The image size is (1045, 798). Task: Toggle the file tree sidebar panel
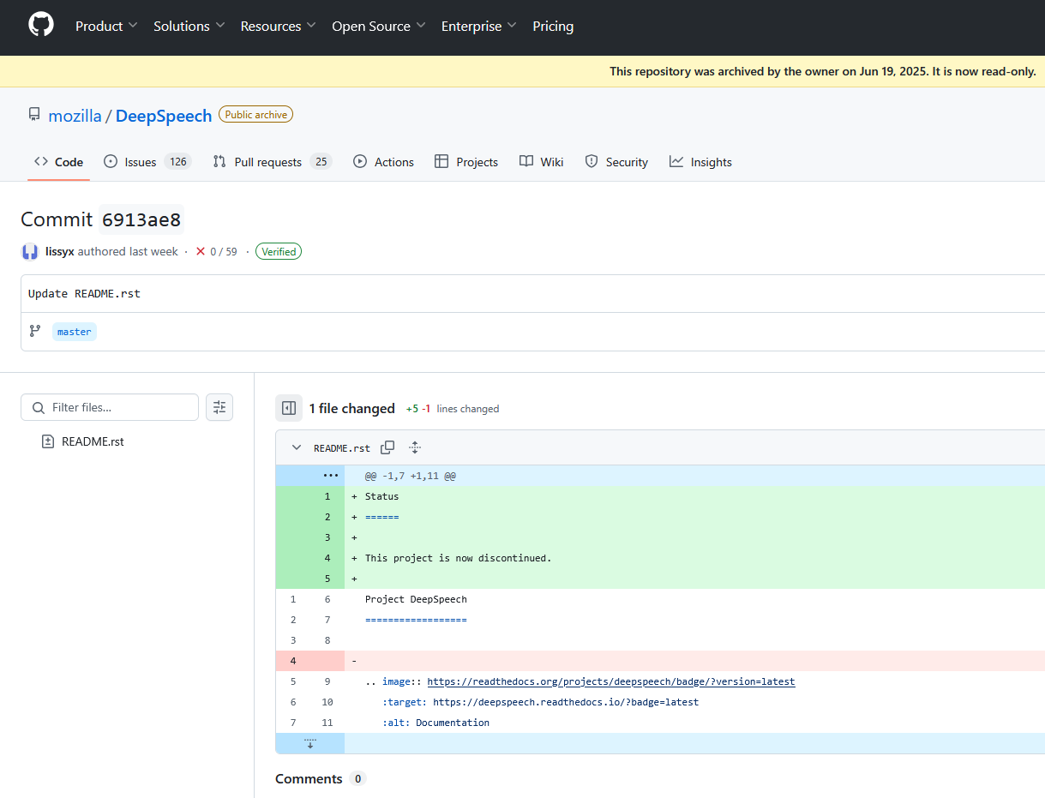pos(289,409)
